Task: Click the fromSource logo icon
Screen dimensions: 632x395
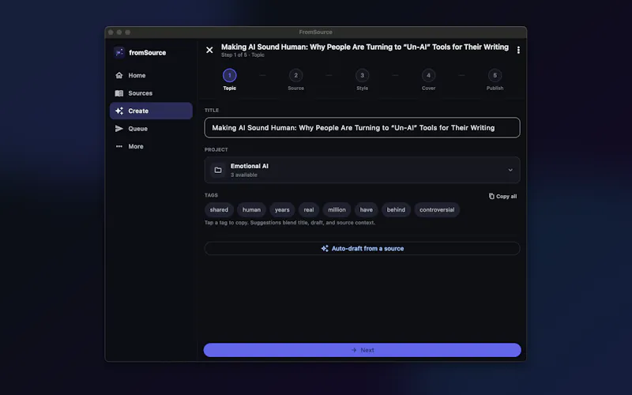Action: tap(119, 52)
